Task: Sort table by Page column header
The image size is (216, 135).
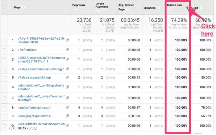Action: point(17,7)
